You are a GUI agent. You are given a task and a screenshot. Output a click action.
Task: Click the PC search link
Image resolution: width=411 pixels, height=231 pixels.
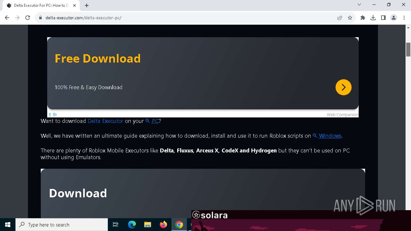(155, 121)
